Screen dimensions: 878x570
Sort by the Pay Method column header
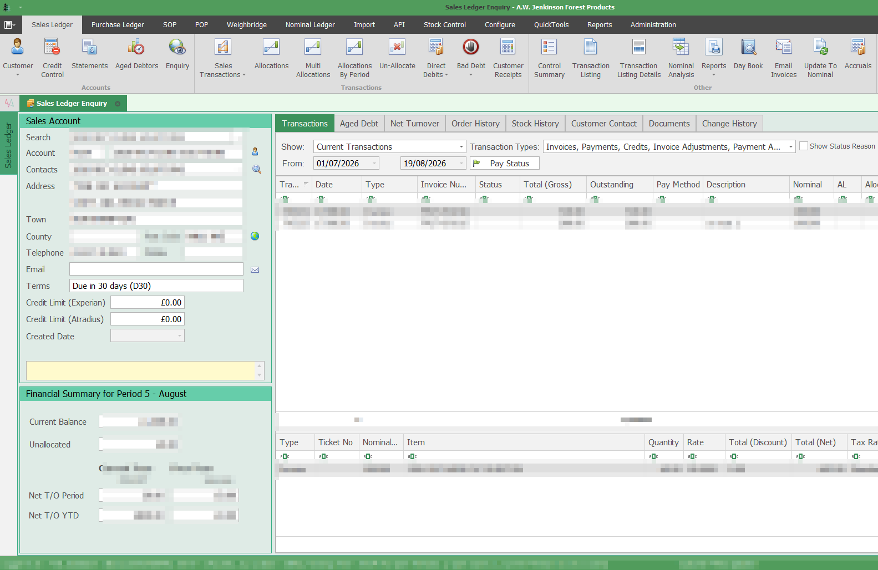[x=678, y=185]
